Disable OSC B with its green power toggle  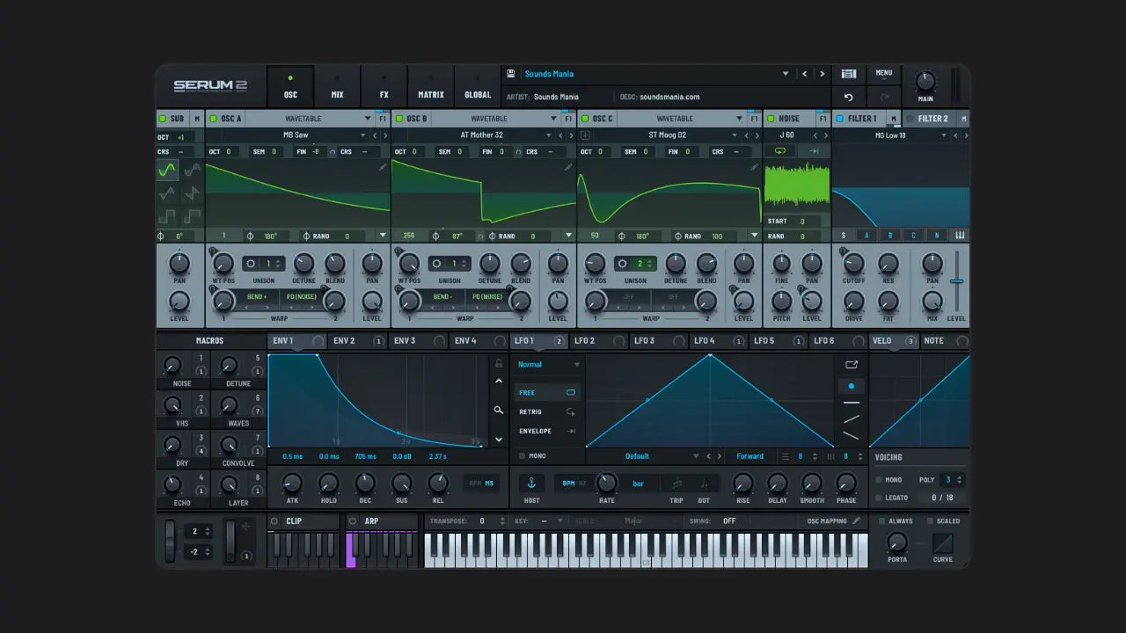398,119
